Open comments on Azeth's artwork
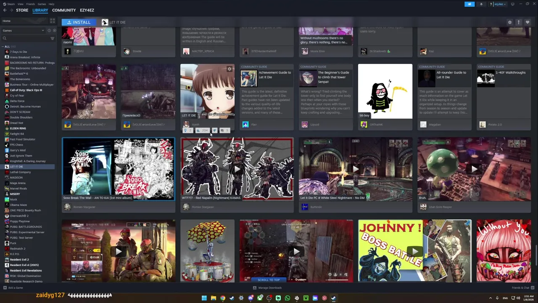 pos(224,130)
